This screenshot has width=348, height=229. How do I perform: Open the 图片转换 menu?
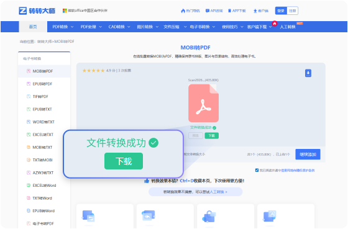point(145,27)
